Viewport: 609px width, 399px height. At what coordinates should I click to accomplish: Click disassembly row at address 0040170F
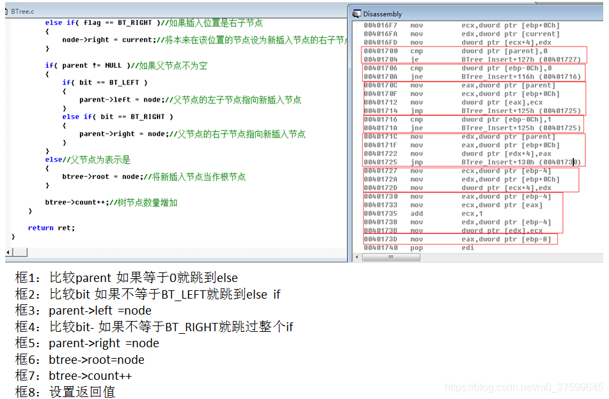[x=462, y=93]
